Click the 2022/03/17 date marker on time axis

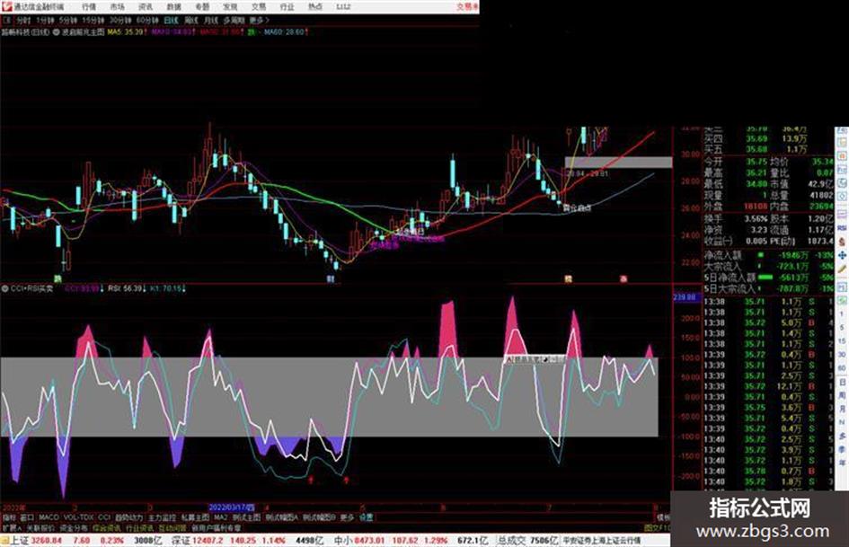pos(232,508)
